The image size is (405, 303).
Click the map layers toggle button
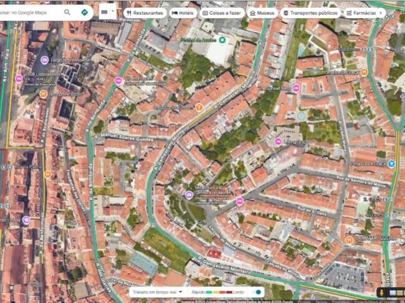(104, 12)
